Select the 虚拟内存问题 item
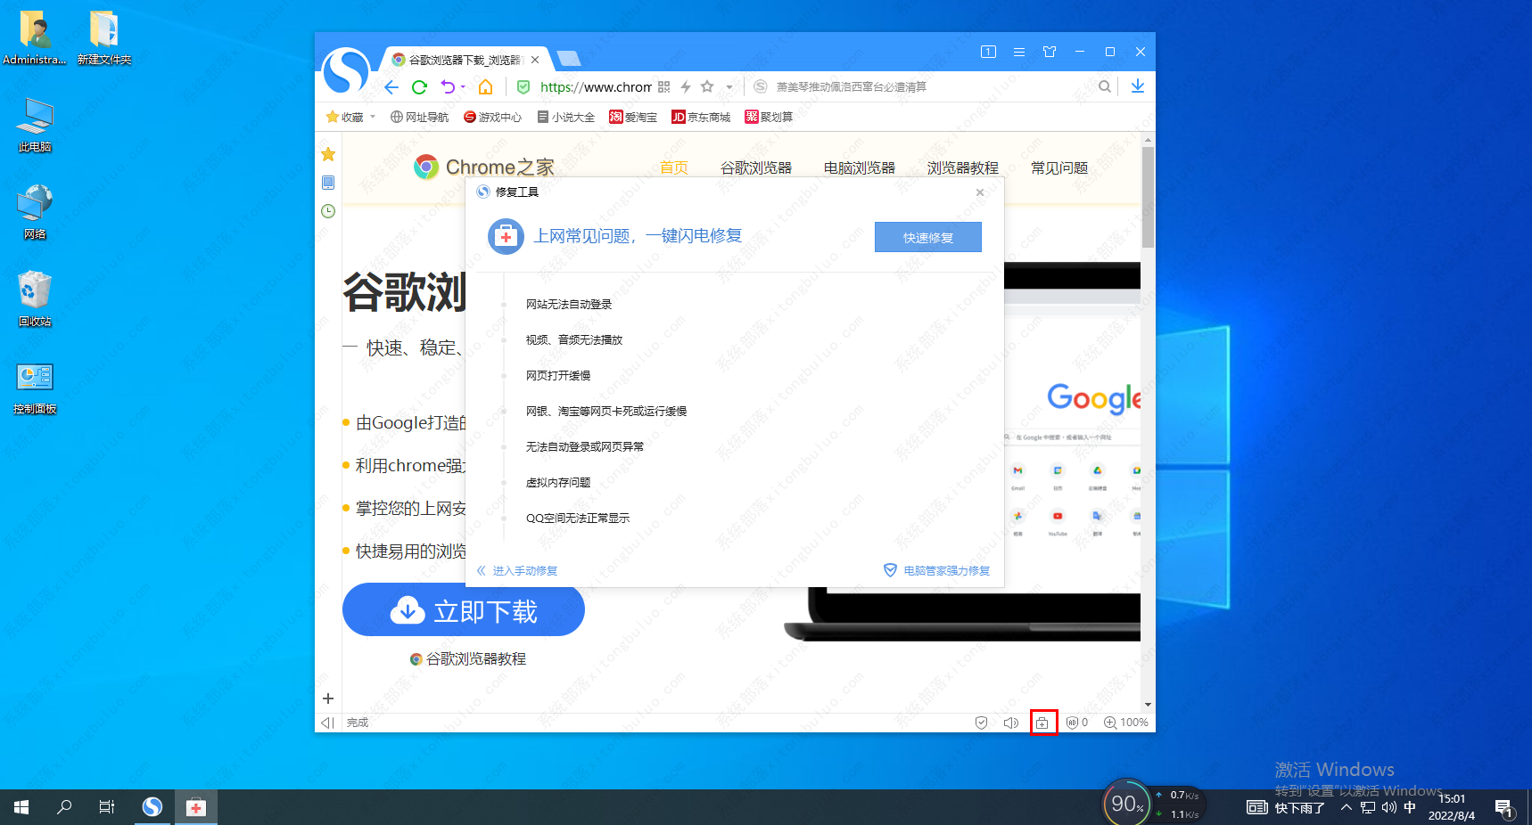Screen dimensions: 1532x825 (x=558, y=483)
